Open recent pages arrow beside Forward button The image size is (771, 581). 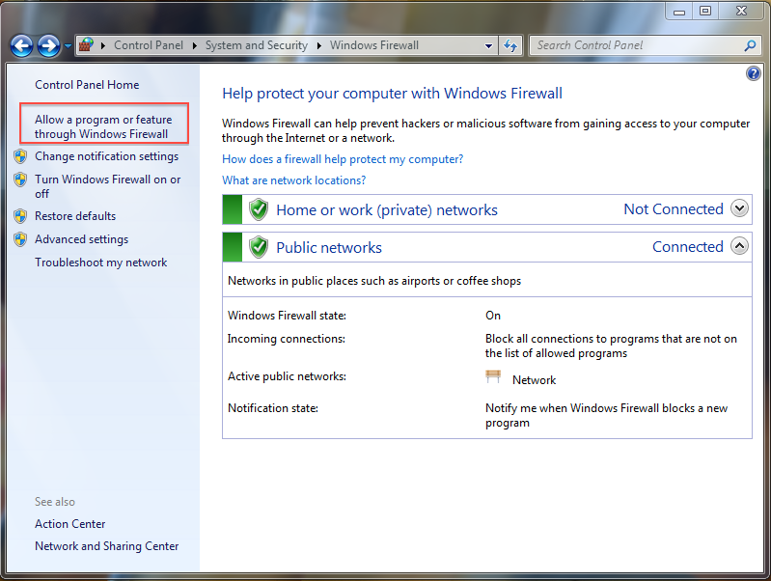[x=68, y=46]
